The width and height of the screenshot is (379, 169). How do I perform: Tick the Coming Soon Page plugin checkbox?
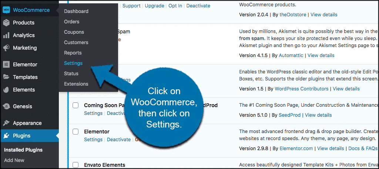[x=76, y=105]
